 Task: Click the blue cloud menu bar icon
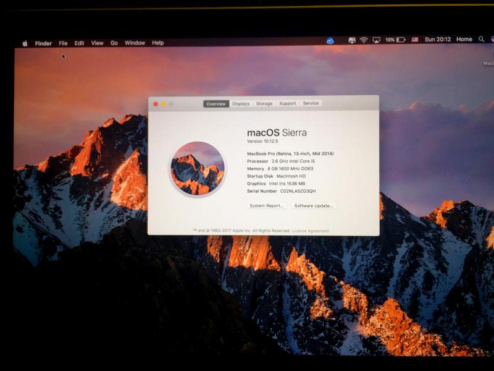(x=330, y=41)
